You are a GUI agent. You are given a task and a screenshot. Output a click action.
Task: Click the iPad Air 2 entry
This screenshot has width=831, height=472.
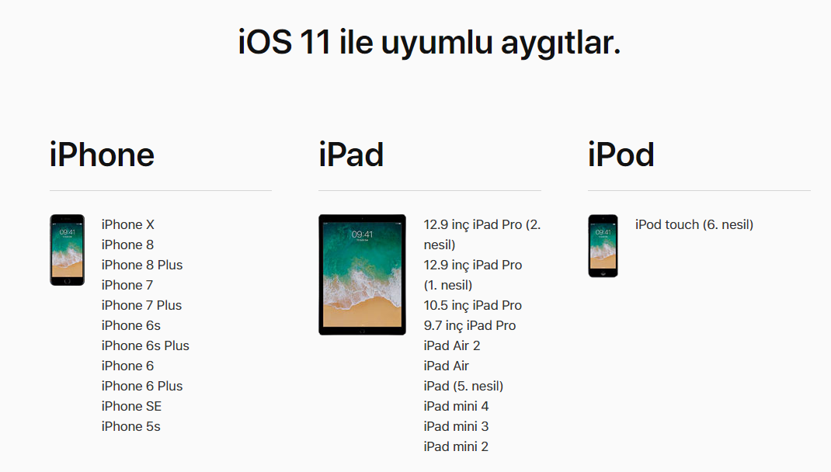pos(451,345)
